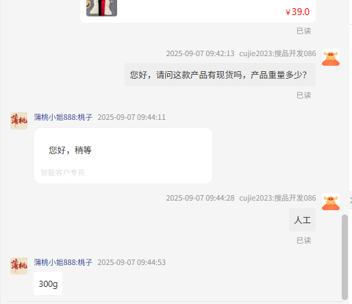Click the chat vertical scrollbar thumb

coord(344,257)
